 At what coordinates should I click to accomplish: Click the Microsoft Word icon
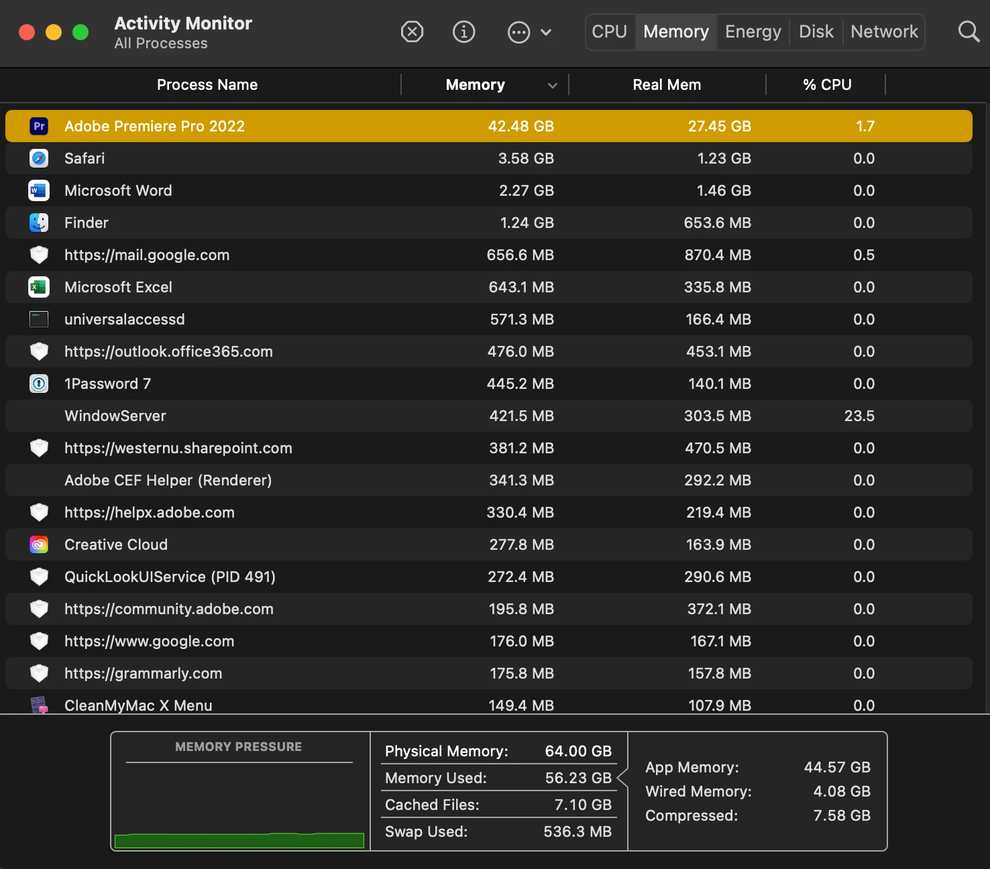point(39,190)
